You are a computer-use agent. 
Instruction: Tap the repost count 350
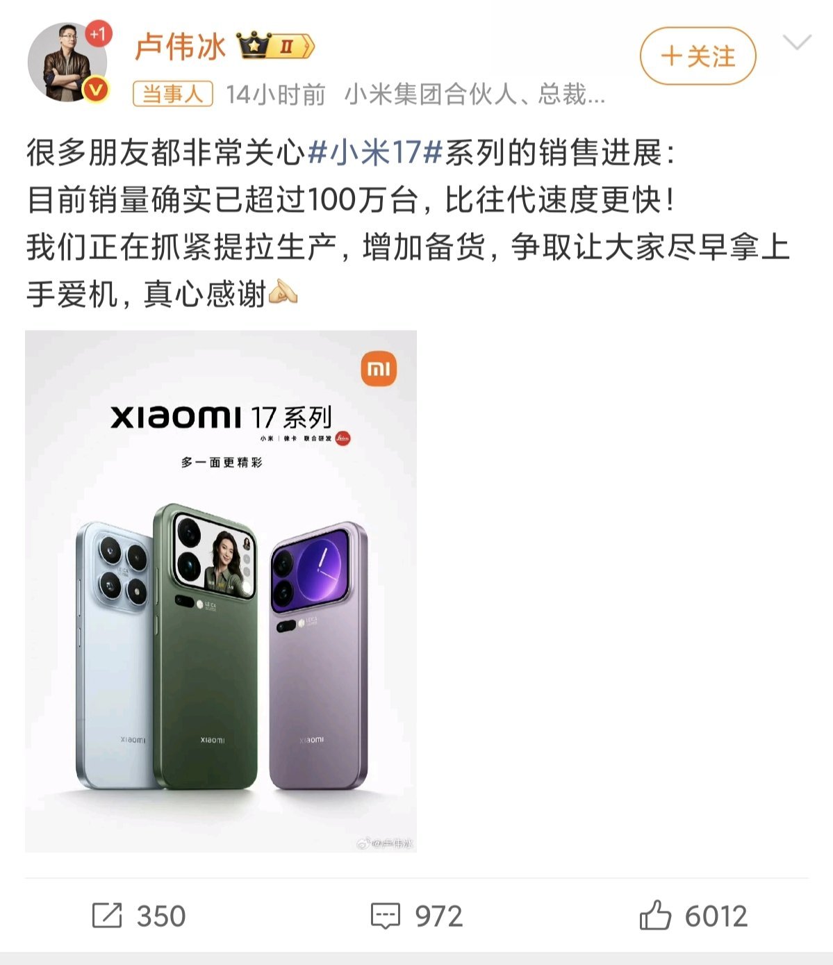pyautogui.click(x=161, y=916)
